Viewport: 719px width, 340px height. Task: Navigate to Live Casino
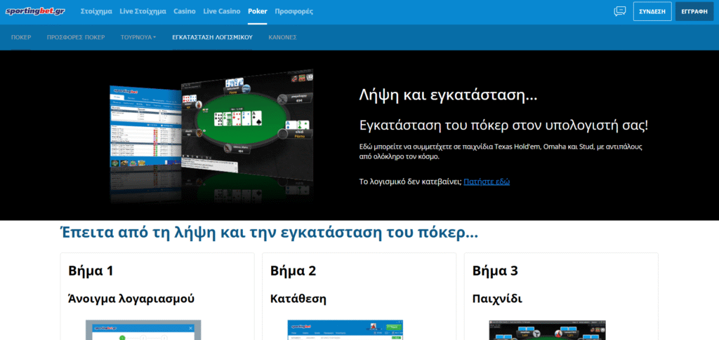(221, 12)
